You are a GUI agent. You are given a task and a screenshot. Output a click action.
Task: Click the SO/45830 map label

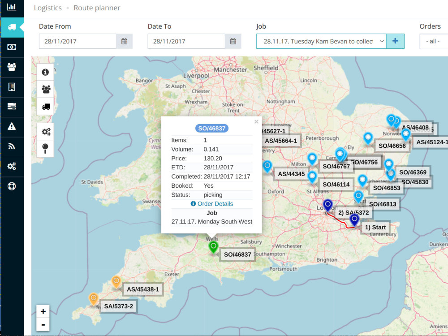(x=415, y=182)
